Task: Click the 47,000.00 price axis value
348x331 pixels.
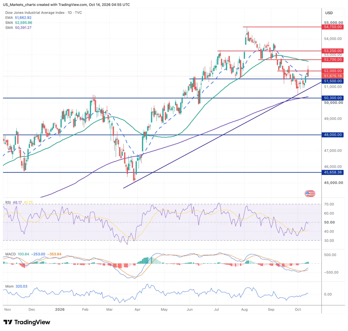Action: tap(333, 151)
